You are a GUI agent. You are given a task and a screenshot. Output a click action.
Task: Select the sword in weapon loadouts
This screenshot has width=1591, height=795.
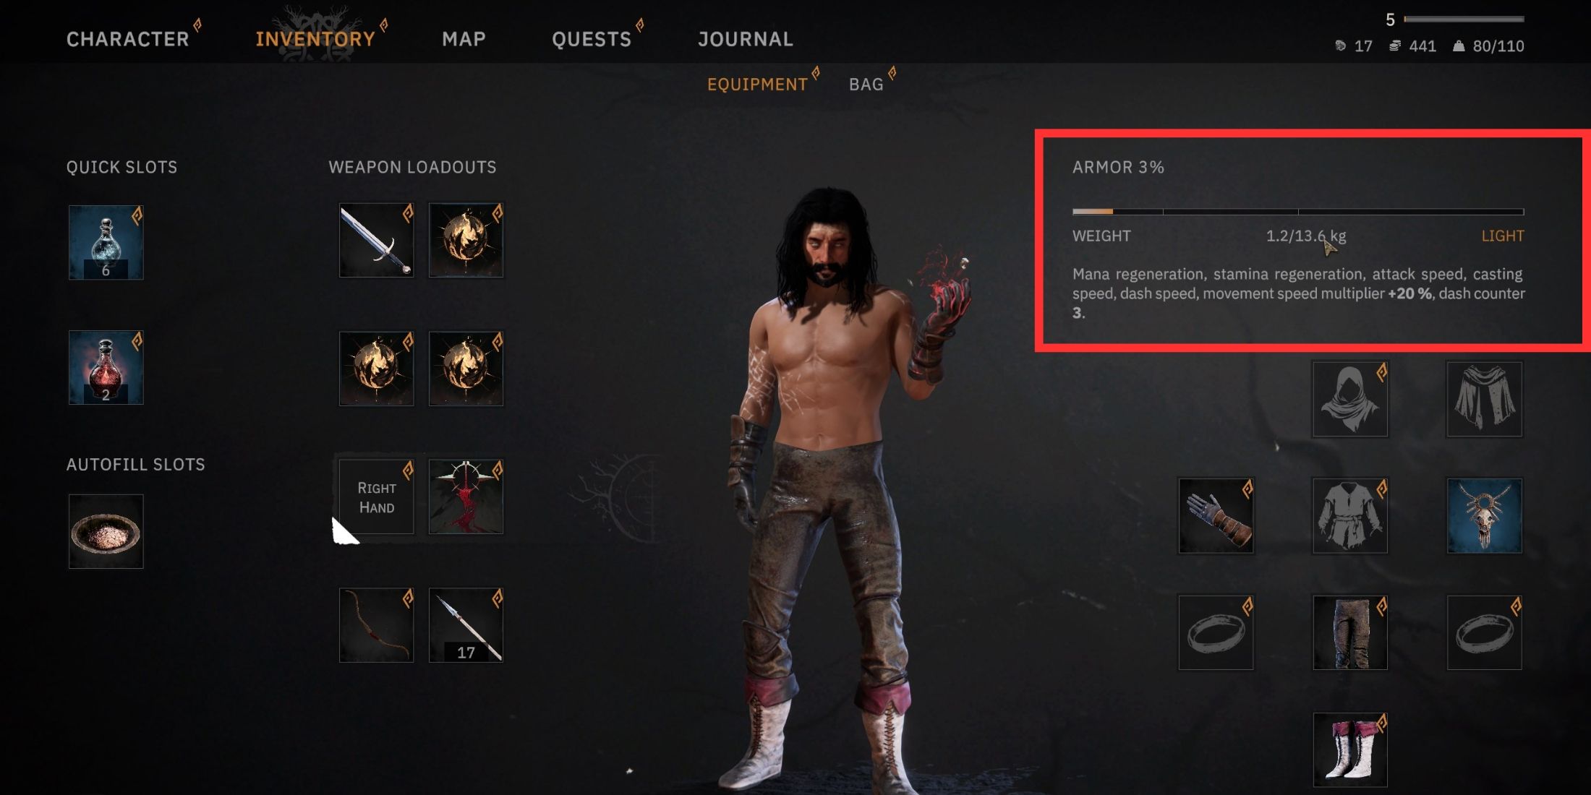pos(376,240)
